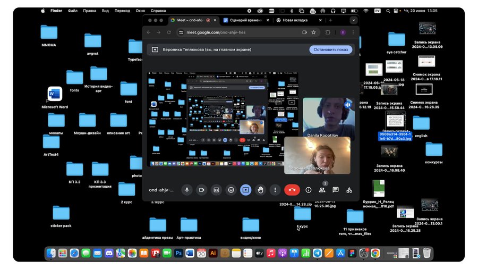Open the 'Справка' menu
Viewport: 478px width, 269px height.
click(x=158, y=11)
